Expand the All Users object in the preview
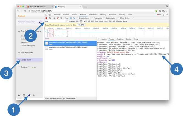The image size is (183, 116). click(x=109, y=66)
